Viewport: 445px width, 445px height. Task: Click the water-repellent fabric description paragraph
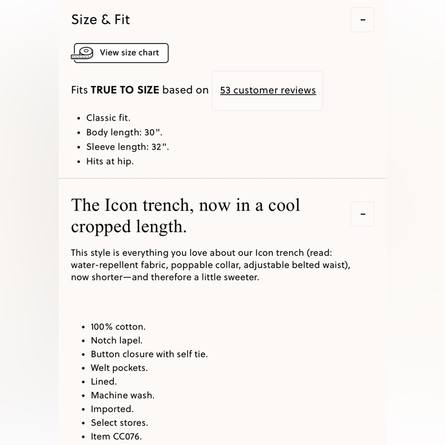click(210, 265)
